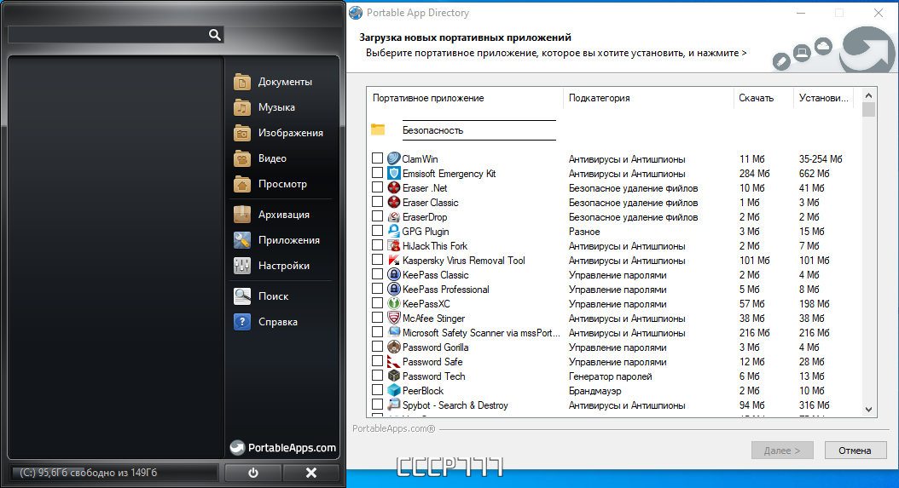Click the Password Gorilla icon

[x=393, y=347]
